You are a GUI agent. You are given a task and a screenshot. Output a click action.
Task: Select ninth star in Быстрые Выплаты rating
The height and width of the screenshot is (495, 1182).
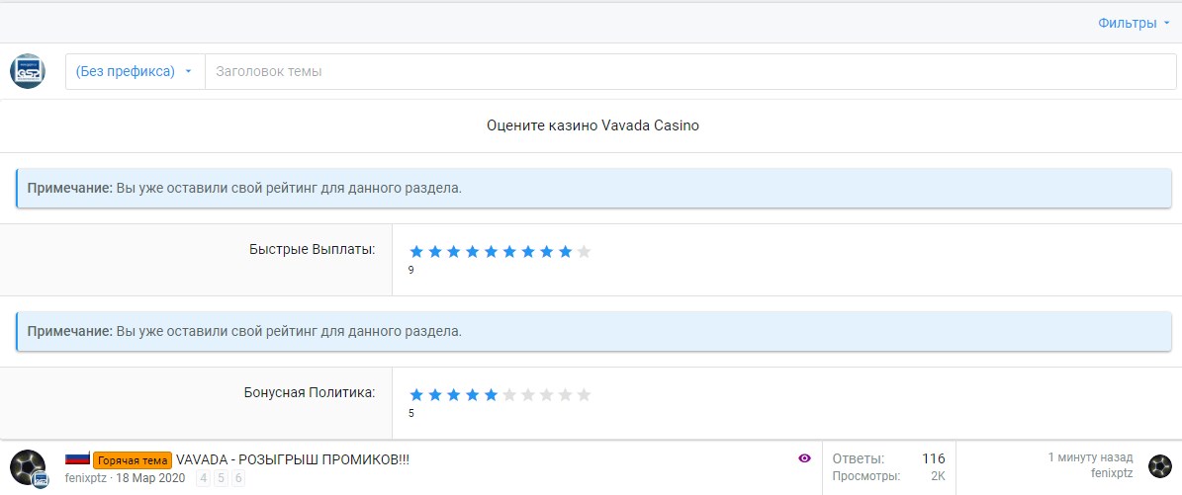pyautogui.click(x=566, y=252)
